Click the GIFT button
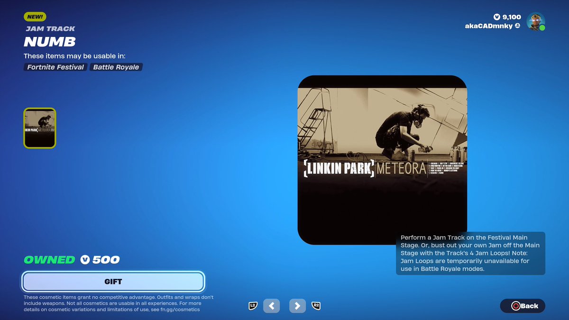569x320 pixels. [113, 282]
